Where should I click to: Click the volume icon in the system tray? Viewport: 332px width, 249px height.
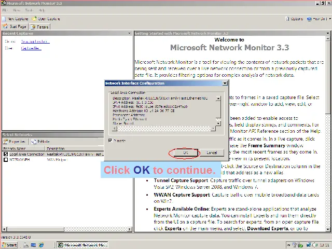pos(314,245)
